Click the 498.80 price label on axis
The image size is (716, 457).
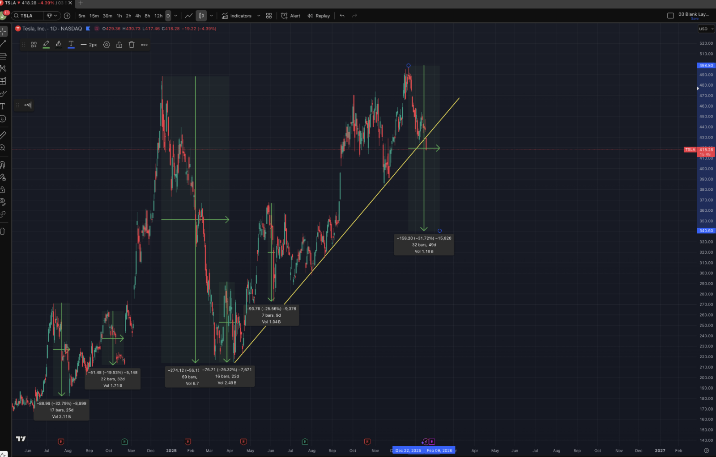click(x=706, y=65)
